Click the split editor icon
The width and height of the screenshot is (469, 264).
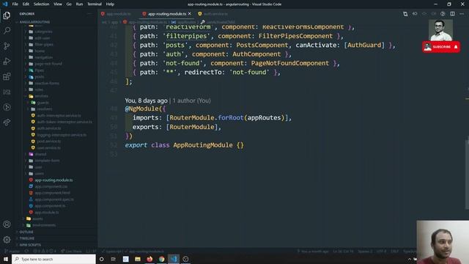click(x=453, y=14)
